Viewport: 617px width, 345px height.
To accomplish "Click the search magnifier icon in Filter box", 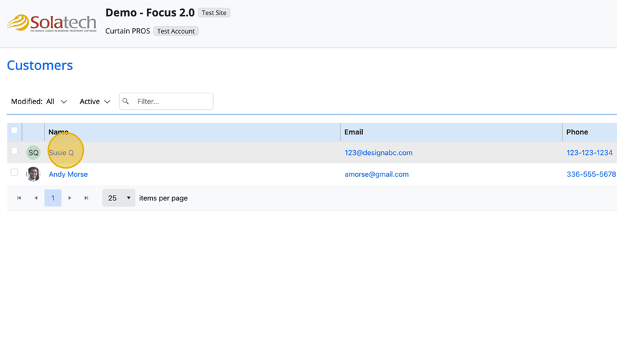I will pyautogui.click(x=125, y=102).
